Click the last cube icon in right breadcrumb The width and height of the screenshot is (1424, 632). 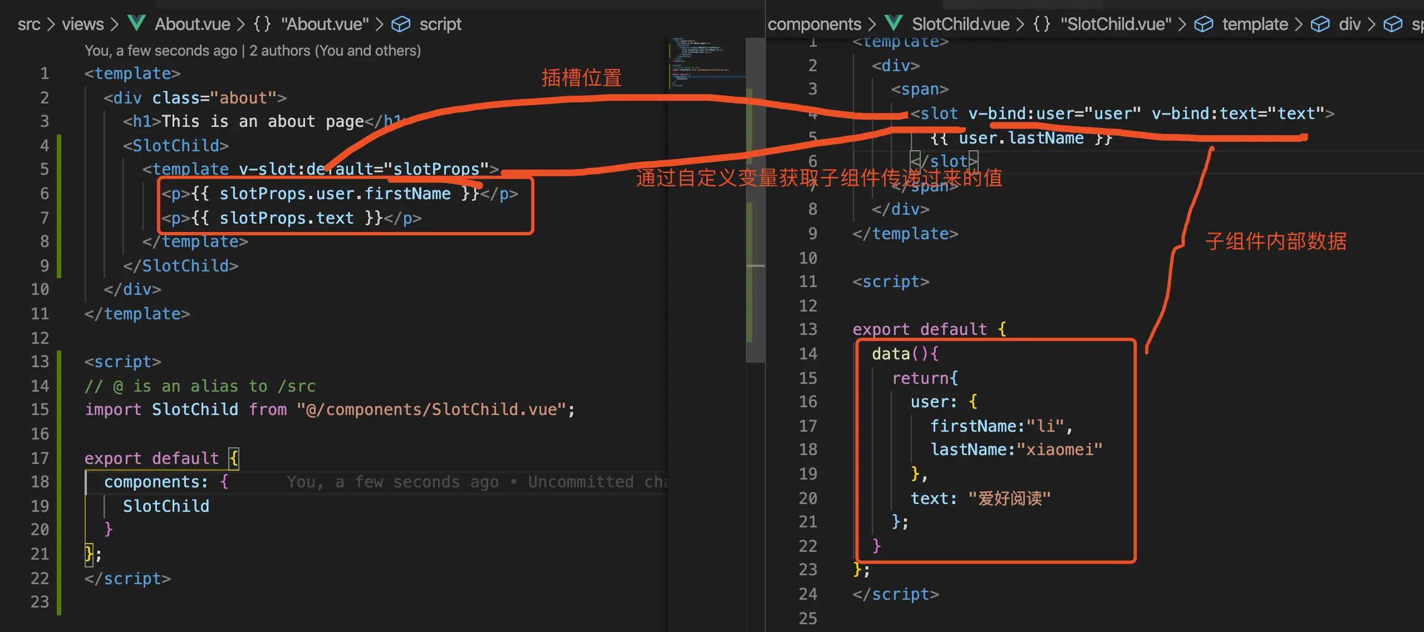[1393, 24]
